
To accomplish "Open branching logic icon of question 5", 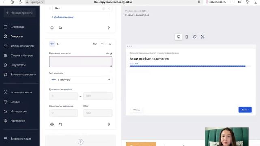I will [109, 28].
